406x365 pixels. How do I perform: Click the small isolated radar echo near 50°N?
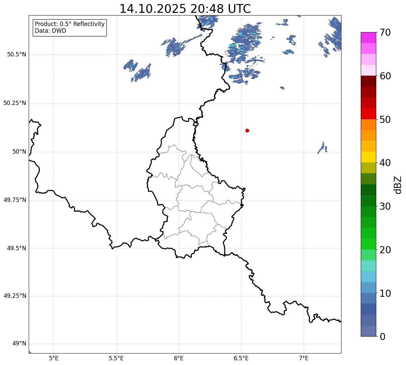pos(323,148)
